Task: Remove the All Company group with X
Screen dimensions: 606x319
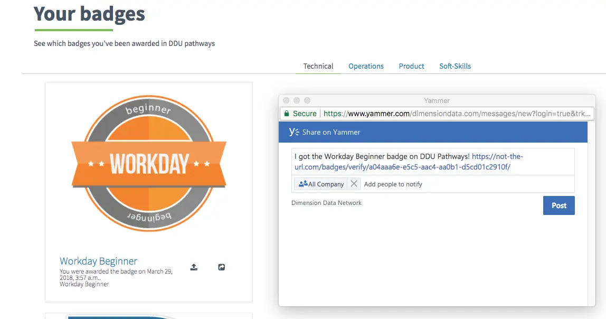Action: point(354,184)
